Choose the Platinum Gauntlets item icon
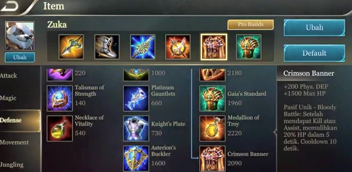This screenshot has width=352, height=172. (136, 98)
